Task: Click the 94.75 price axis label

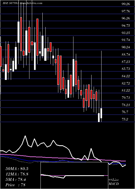Action: 126,26
